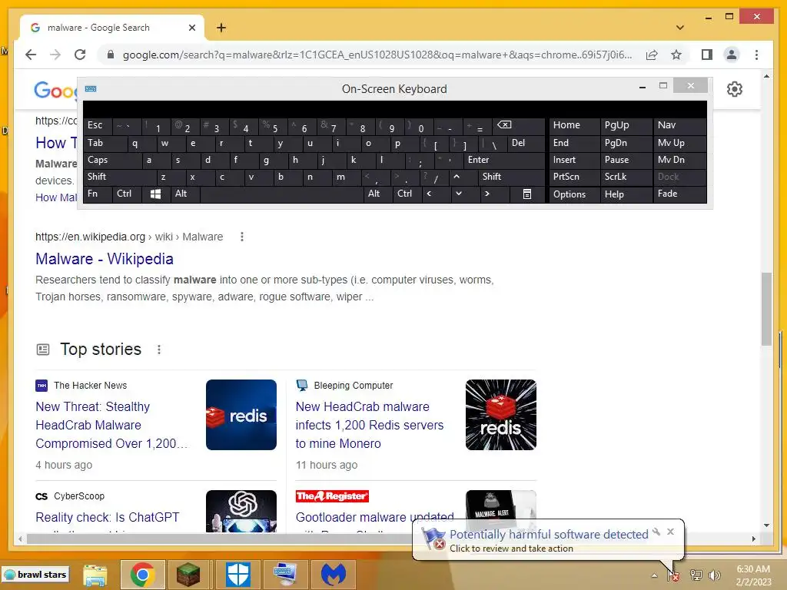Open more options for Top stories
The width and height of the screenshot is (787, 590).
tap(159, 350)
